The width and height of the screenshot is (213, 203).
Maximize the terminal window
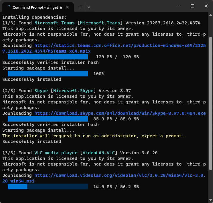(x=192, y=6)
